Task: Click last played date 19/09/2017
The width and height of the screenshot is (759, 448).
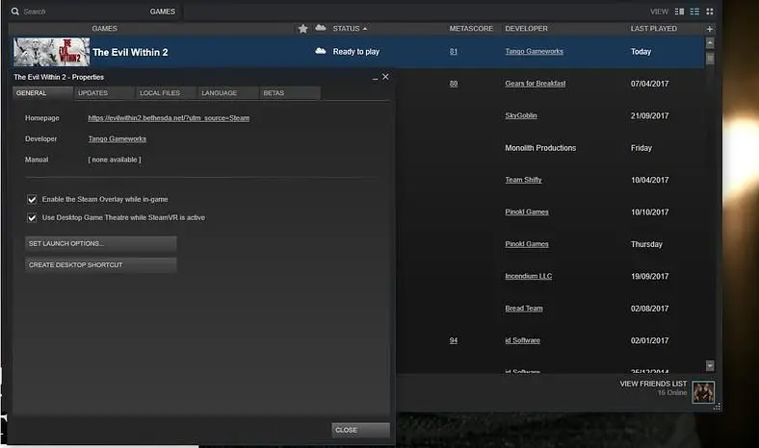Action: (649, 277)
